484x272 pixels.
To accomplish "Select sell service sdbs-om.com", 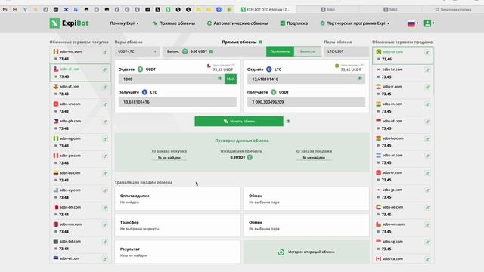I will click(403, 228).
